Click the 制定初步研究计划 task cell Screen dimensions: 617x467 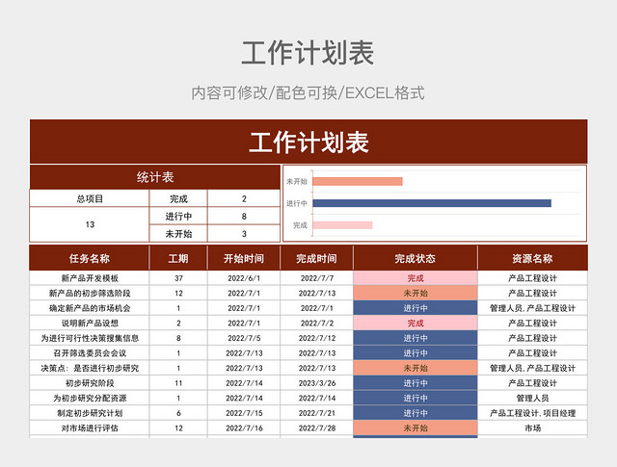90,413
